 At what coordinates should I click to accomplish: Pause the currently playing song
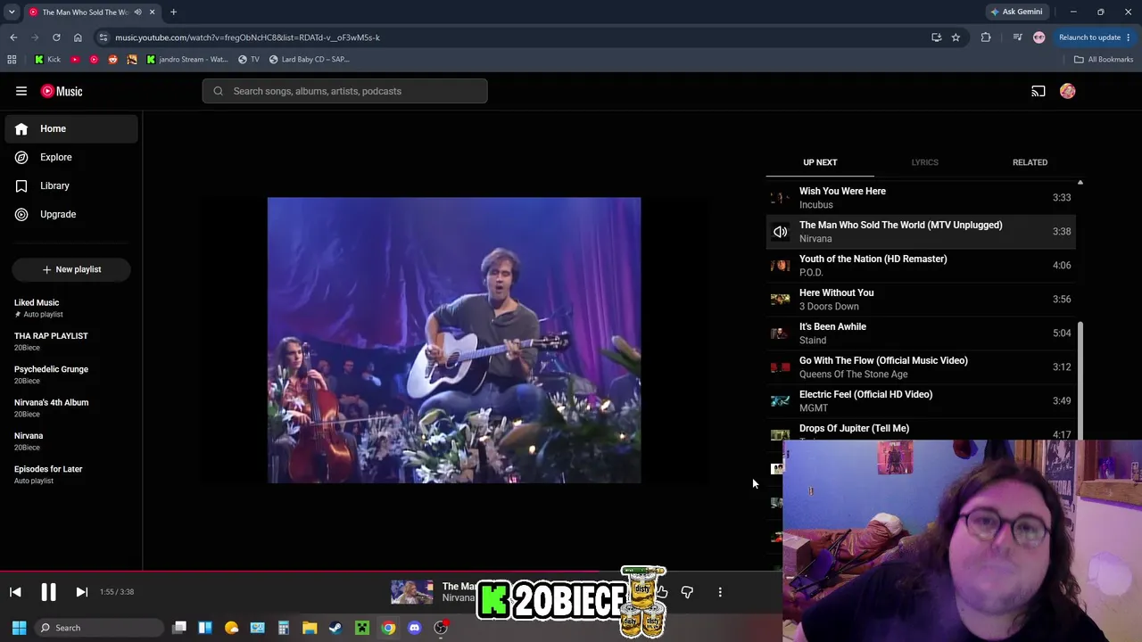coord(48,592)
